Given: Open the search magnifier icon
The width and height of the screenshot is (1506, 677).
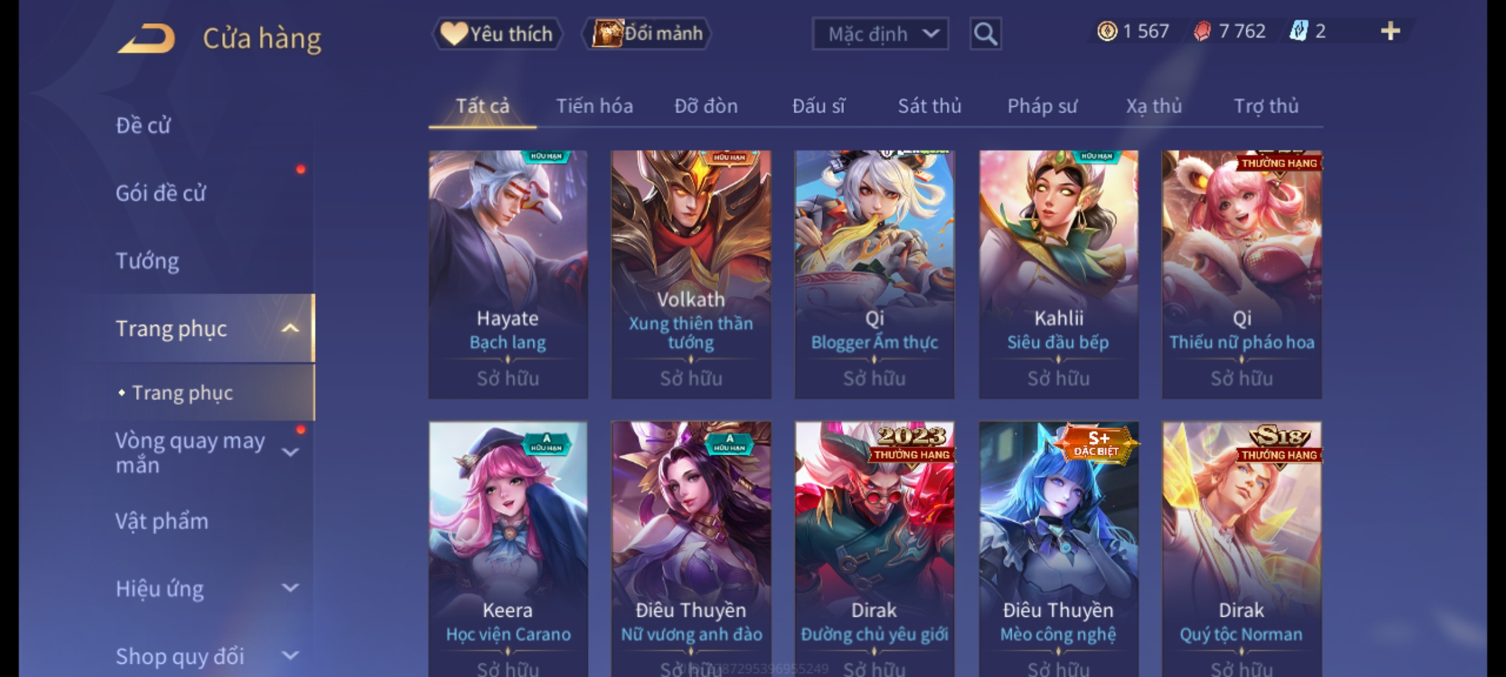Looking at the screenshot, I should [x=985, y=34].
